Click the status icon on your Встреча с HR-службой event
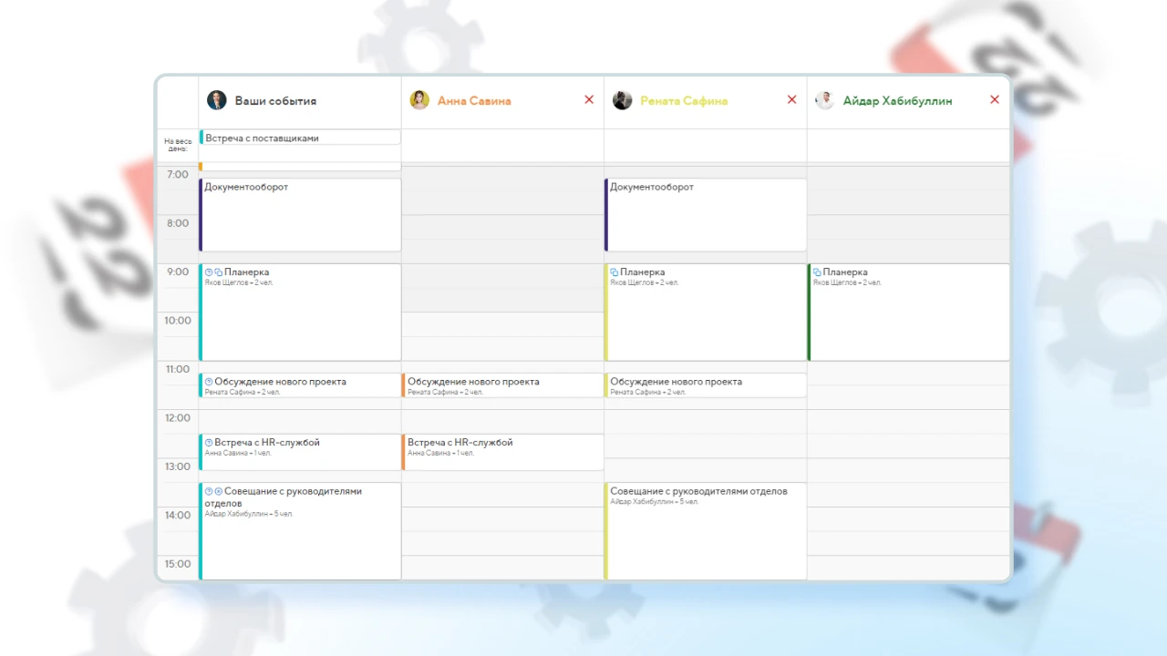 click(209, 443)
